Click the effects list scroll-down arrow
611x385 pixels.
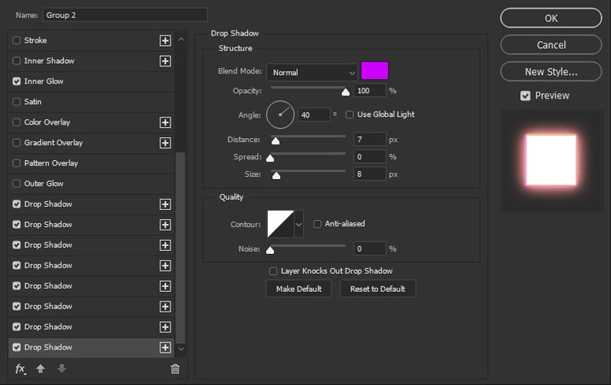(x=181, y=349)
